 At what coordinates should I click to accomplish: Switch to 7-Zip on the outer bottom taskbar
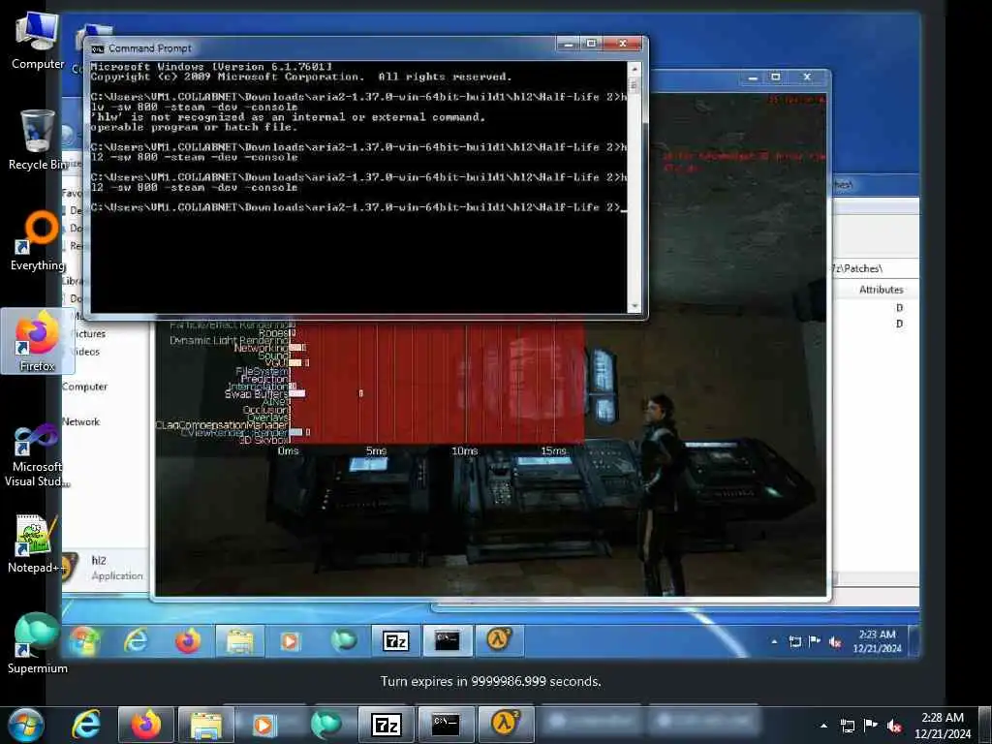[386, 725]
